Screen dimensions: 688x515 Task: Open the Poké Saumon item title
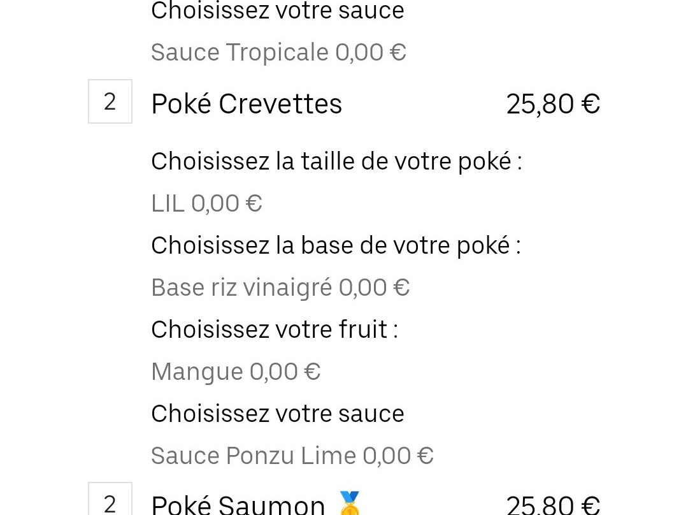click(238, 504)
